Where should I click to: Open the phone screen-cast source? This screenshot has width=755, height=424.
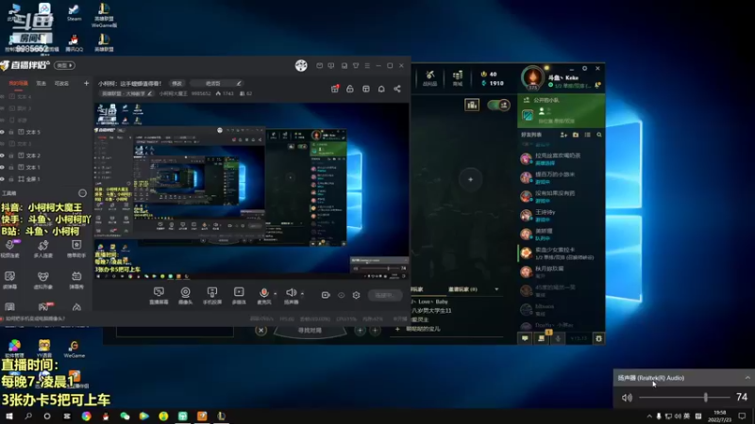(x=211, y=292)
